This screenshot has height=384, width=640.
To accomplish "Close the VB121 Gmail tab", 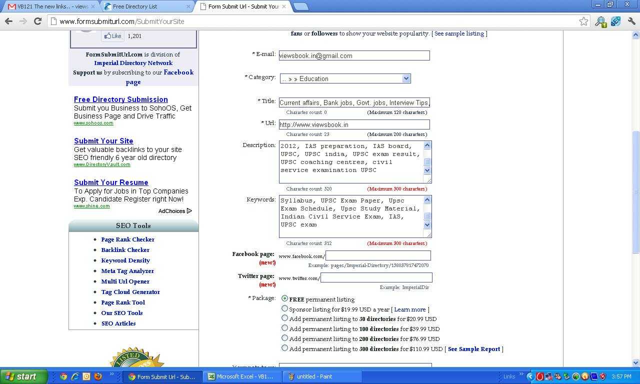I will [92, 6].
